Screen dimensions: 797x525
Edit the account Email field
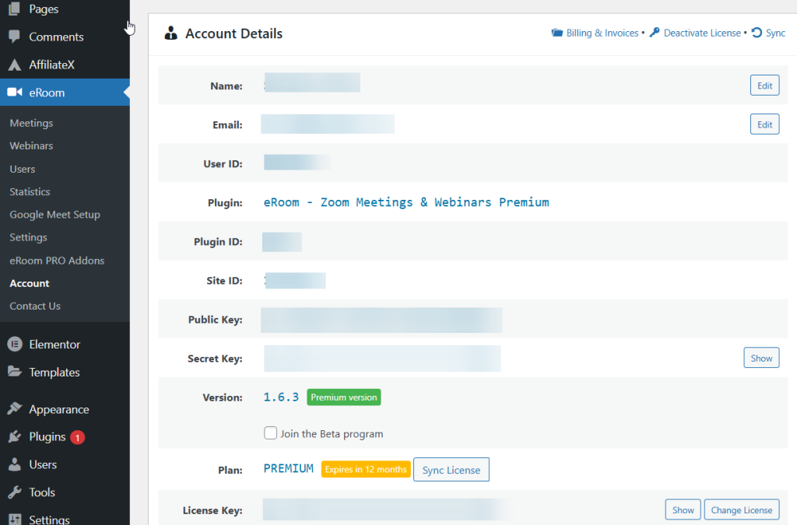[x=764, y=124]
